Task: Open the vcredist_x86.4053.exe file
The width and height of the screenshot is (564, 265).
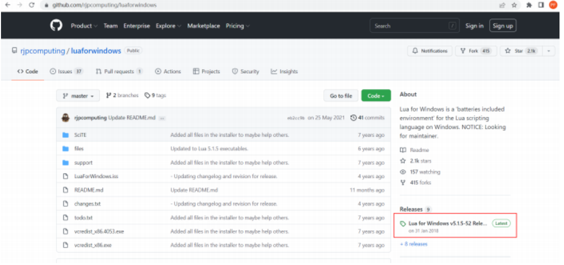Action: pos(99,232)
